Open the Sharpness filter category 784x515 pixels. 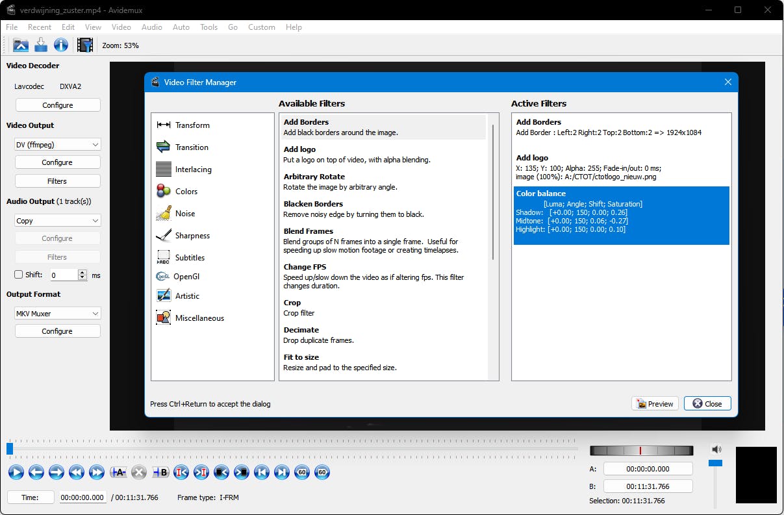coord(192,236)
